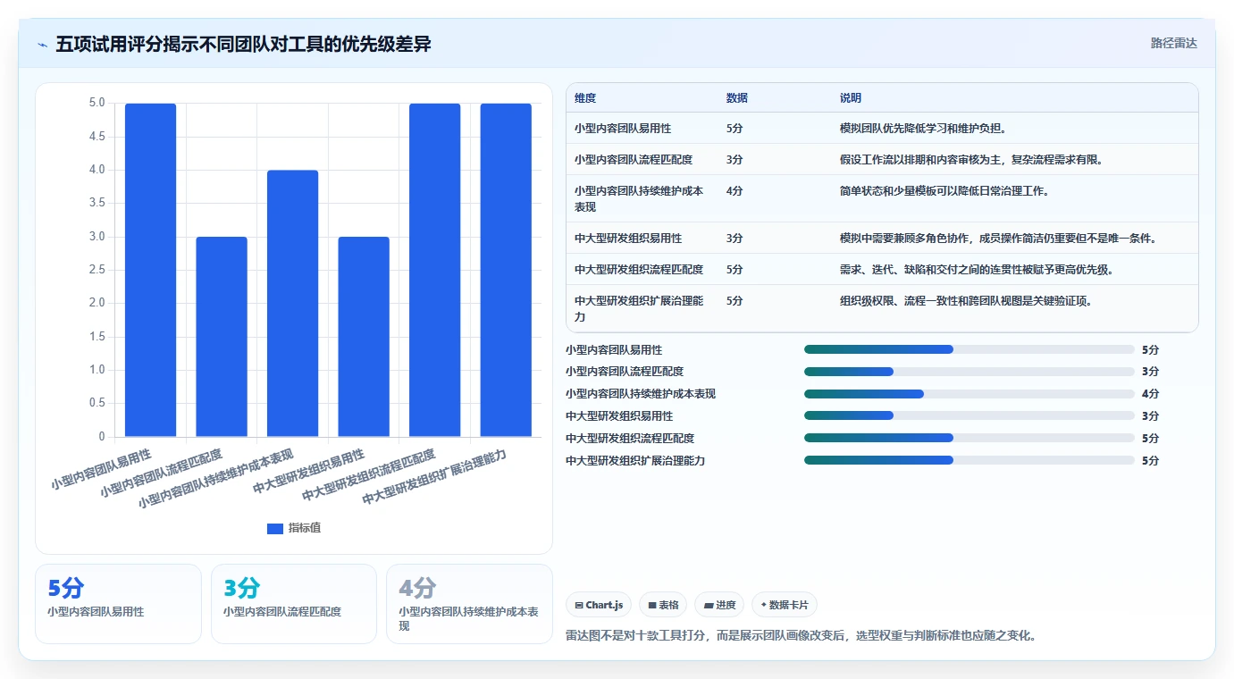The height and width of the screenshot is (679, 1234).
Task: Click y-axis label 5.0
Action: [97, 103]
